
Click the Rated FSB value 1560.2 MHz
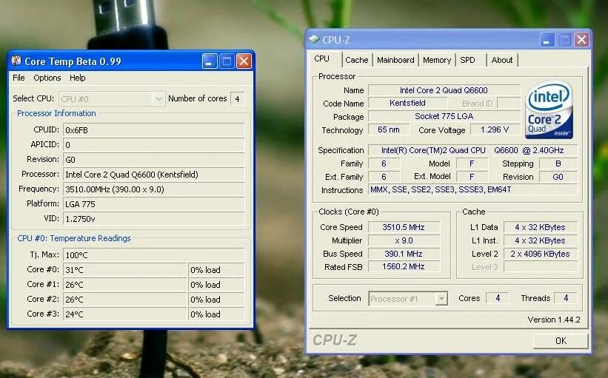(404, 266)
